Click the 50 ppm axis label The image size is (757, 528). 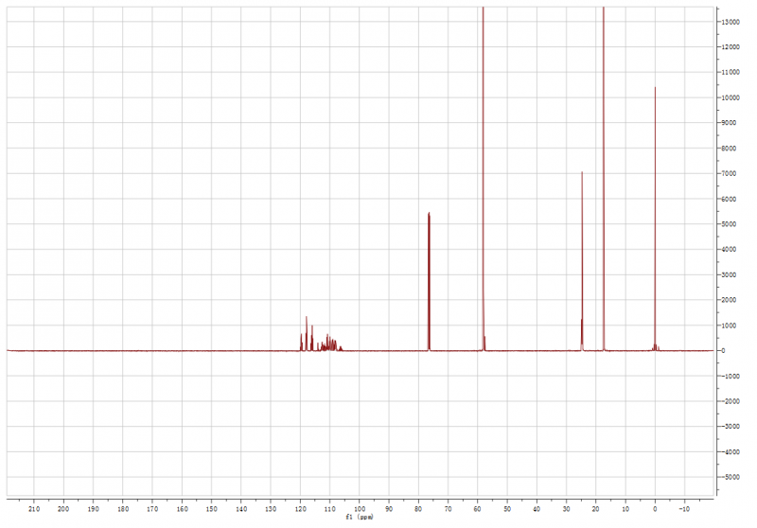[507, 509]
